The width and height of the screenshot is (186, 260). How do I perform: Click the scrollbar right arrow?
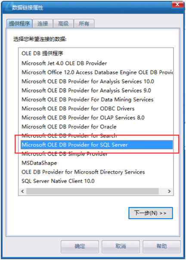(x=169, y=191)
